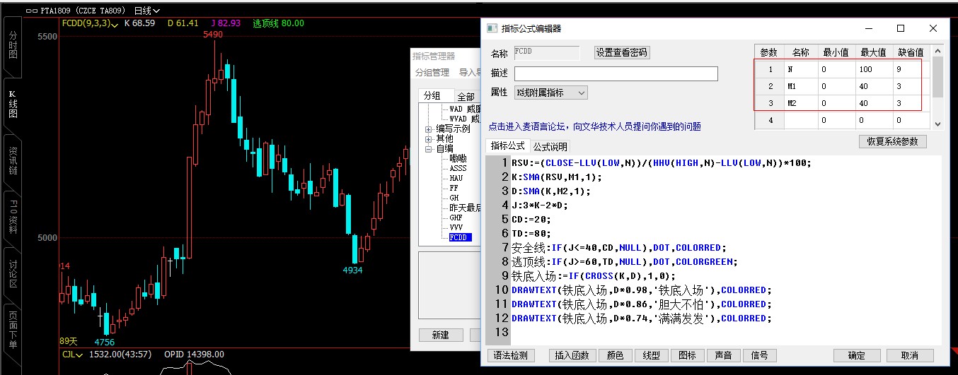Click the editor window's title bar icon
Viewport: 958px width, 375px height.
492,28
